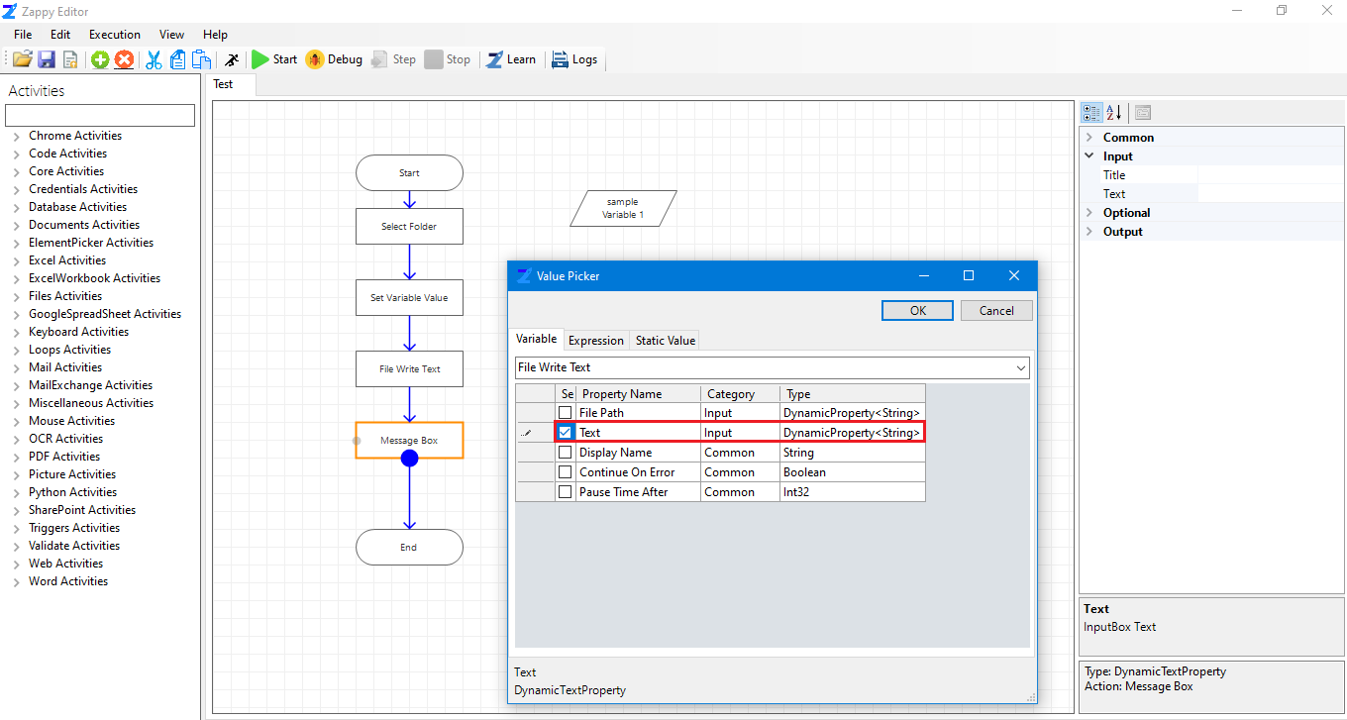Select the sample Variable 1 shape
Viewport: 1347px width, 720px height.
624,208
